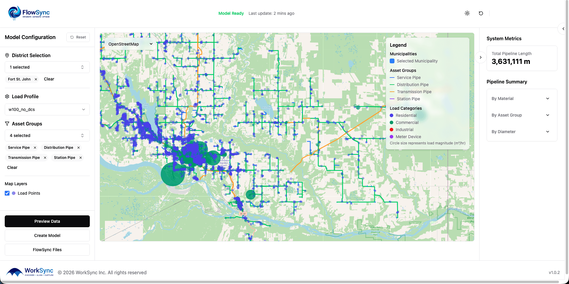Clear all selected asset groups
The height and width of the screenshot is (284, 569).
(12, 167)
